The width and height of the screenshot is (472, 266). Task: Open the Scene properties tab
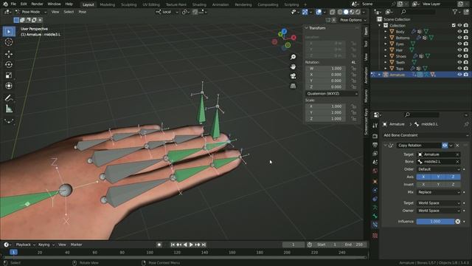(x=375, y=163)
